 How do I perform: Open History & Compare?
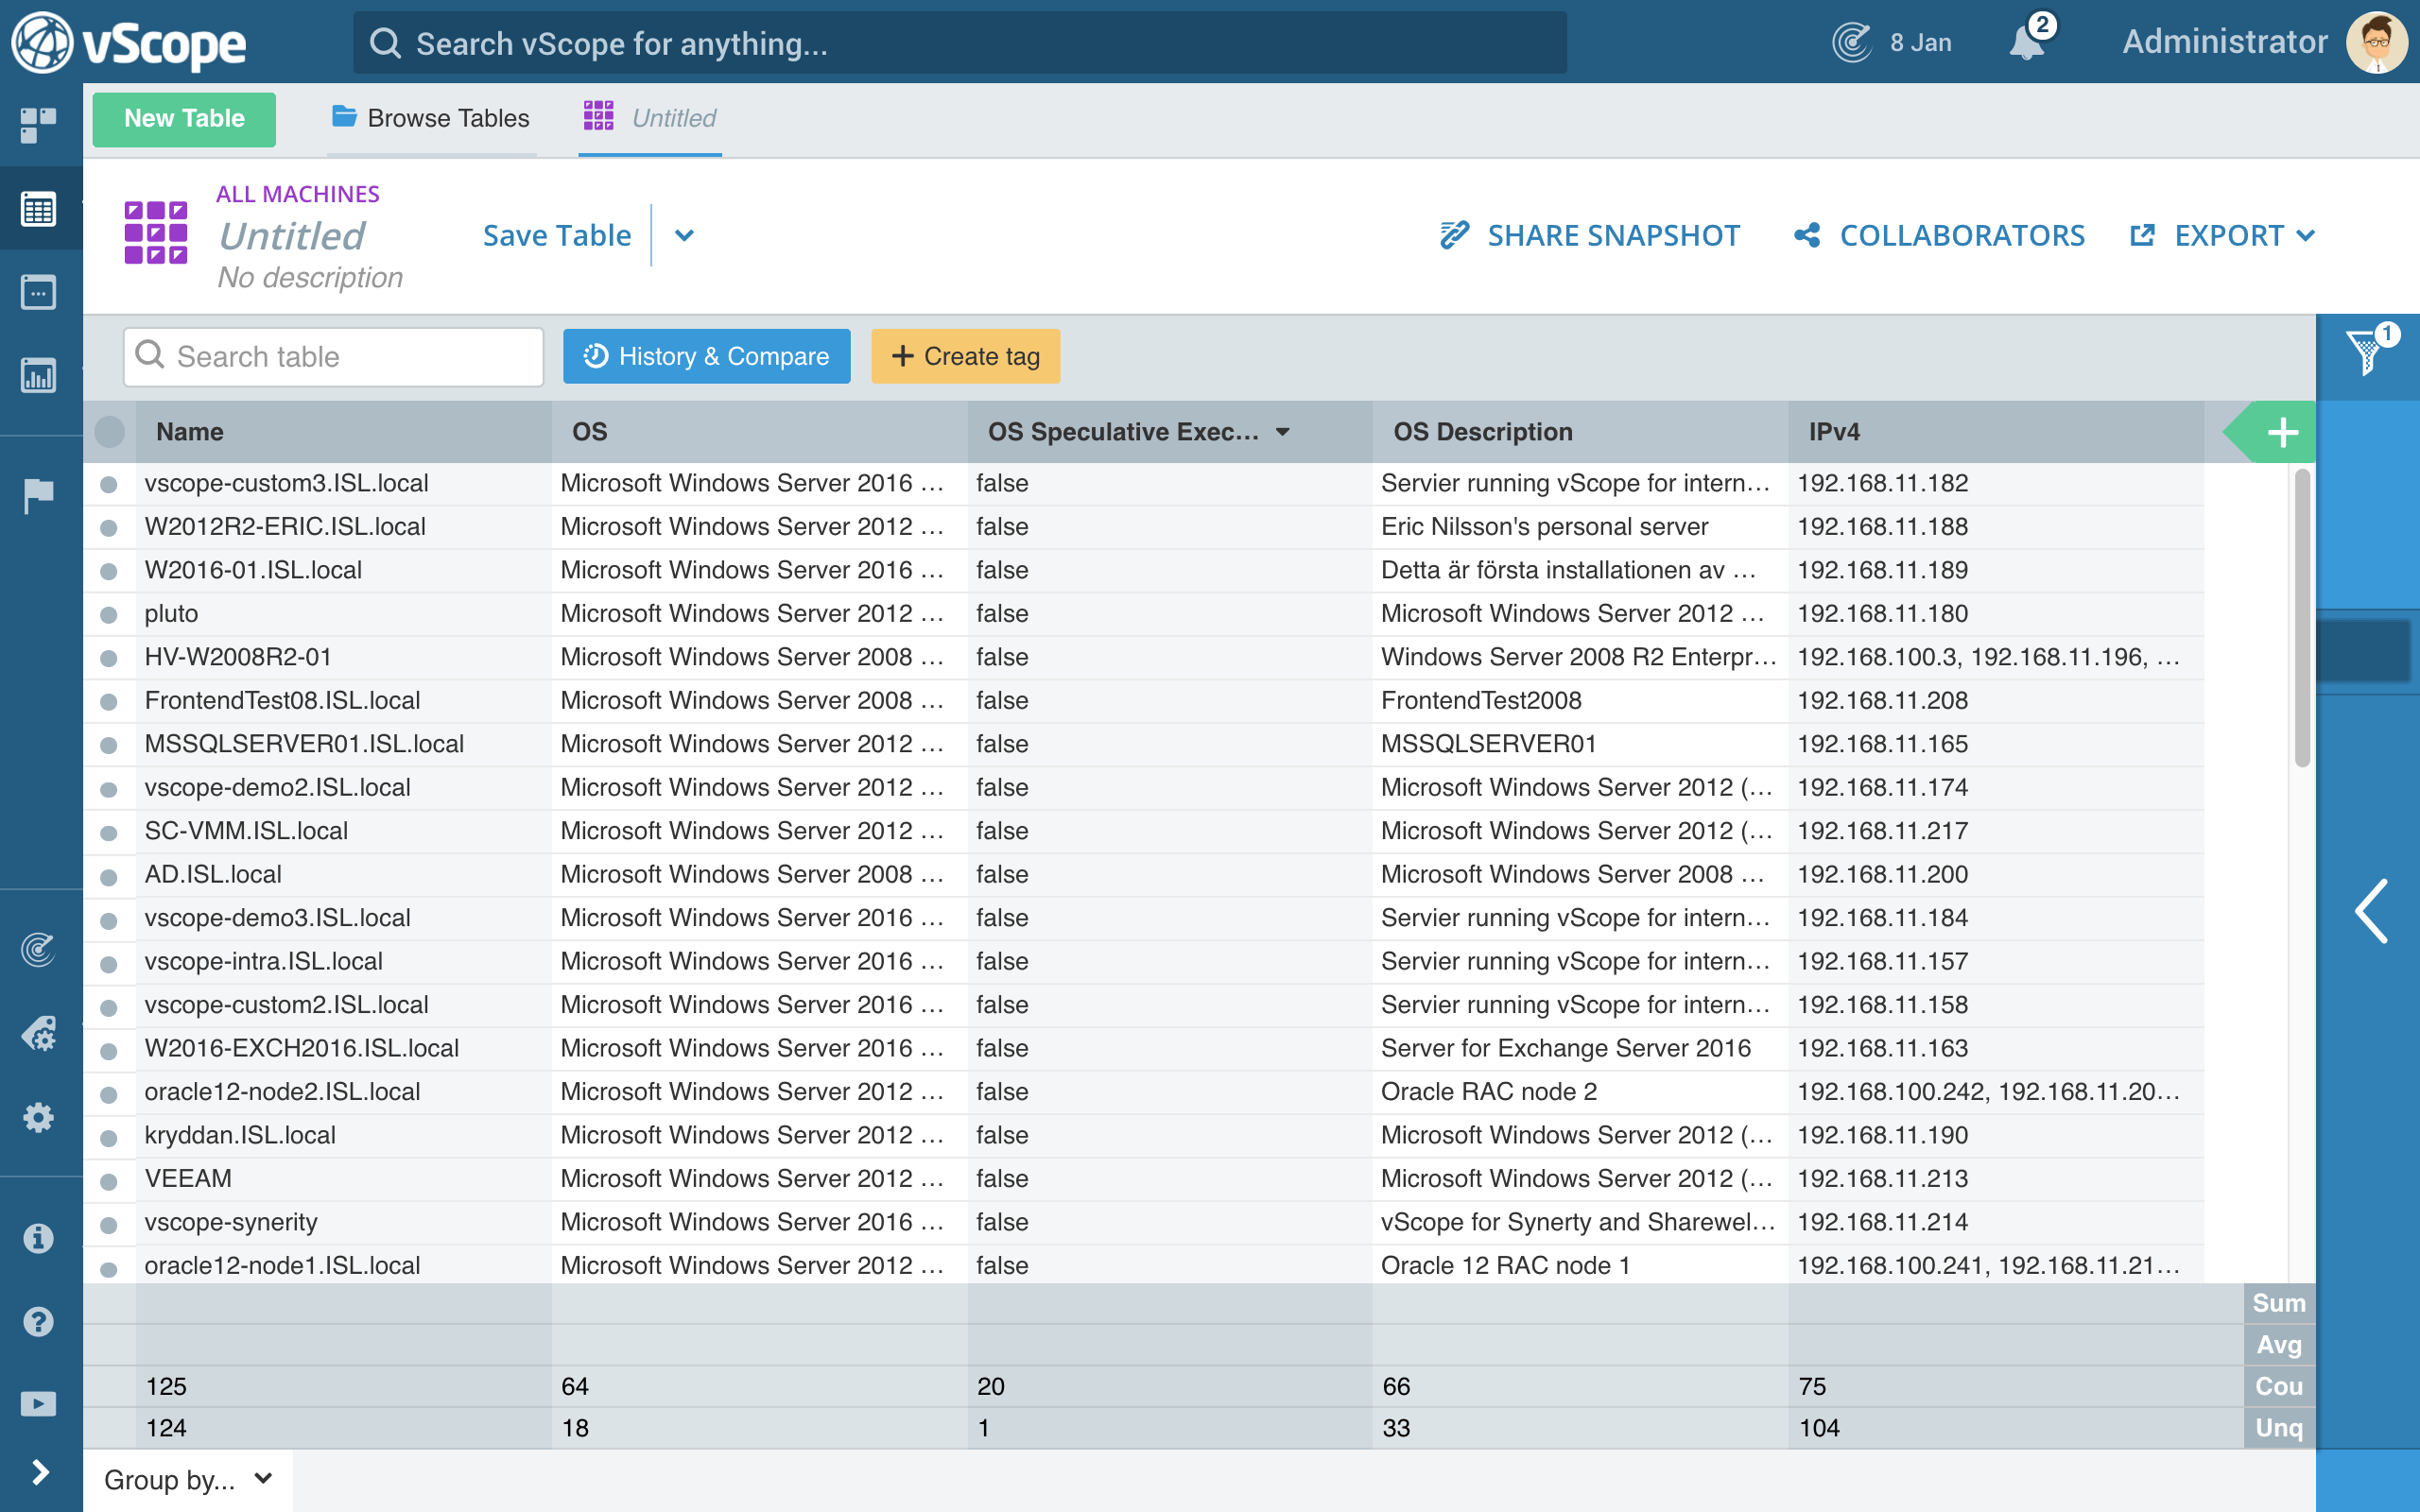click(706, 356)
